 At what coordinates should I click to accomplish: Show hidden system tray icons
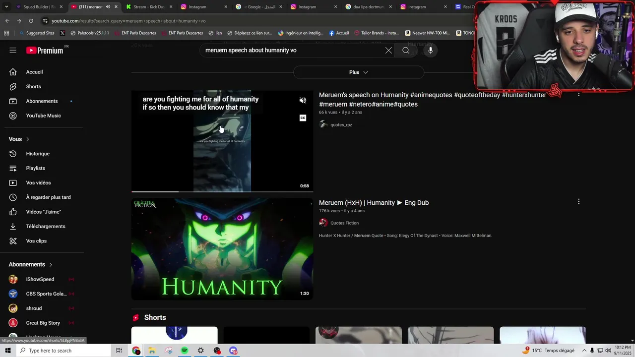(x=584, y=351)
